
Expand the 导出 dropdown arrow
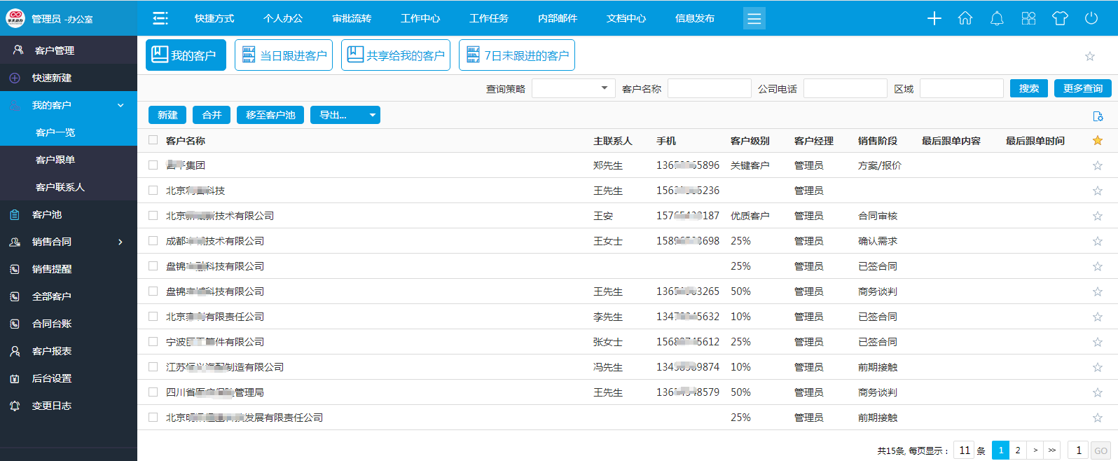point(372,115)
